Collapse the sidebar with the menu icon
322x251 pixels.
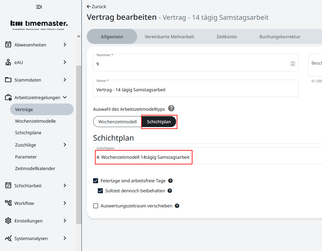[39, 7]
